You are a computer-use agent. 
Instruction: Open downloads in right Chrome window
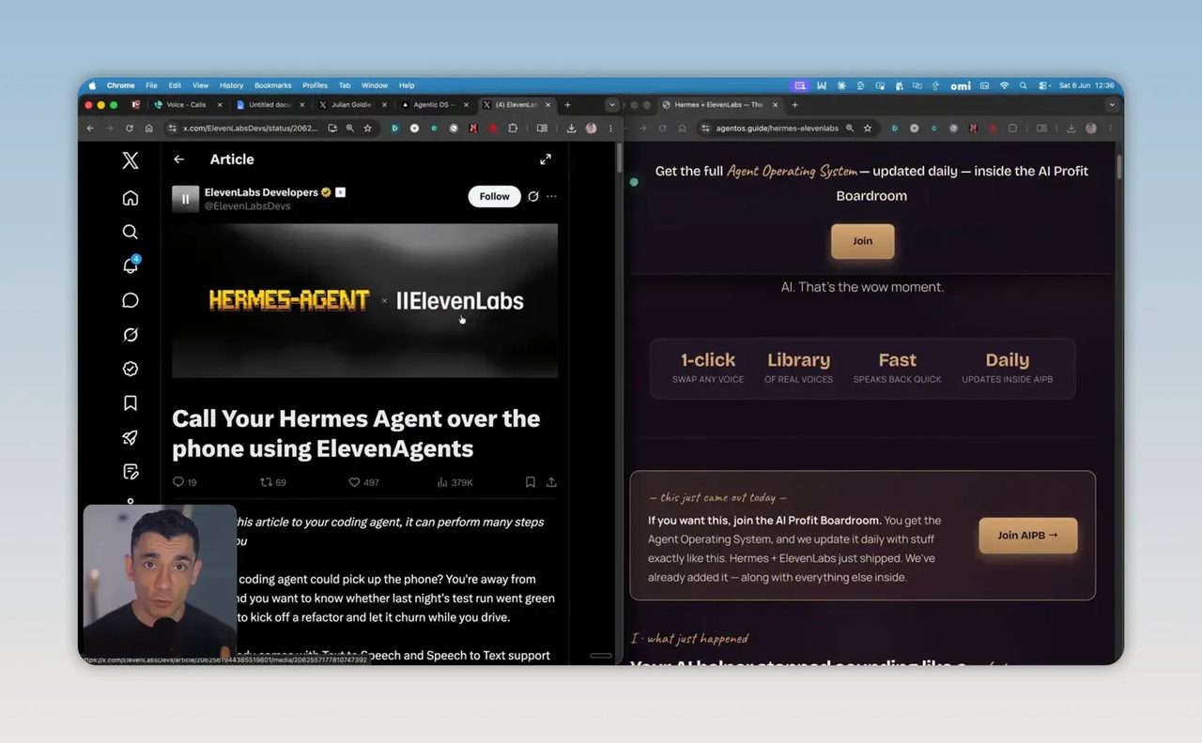click(1070, 128)
